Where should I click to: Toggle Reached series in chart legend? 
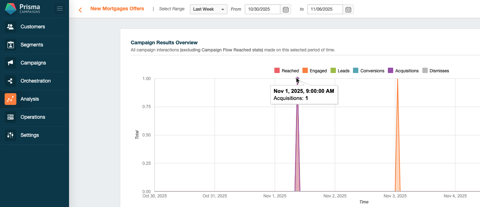[286, 71]
